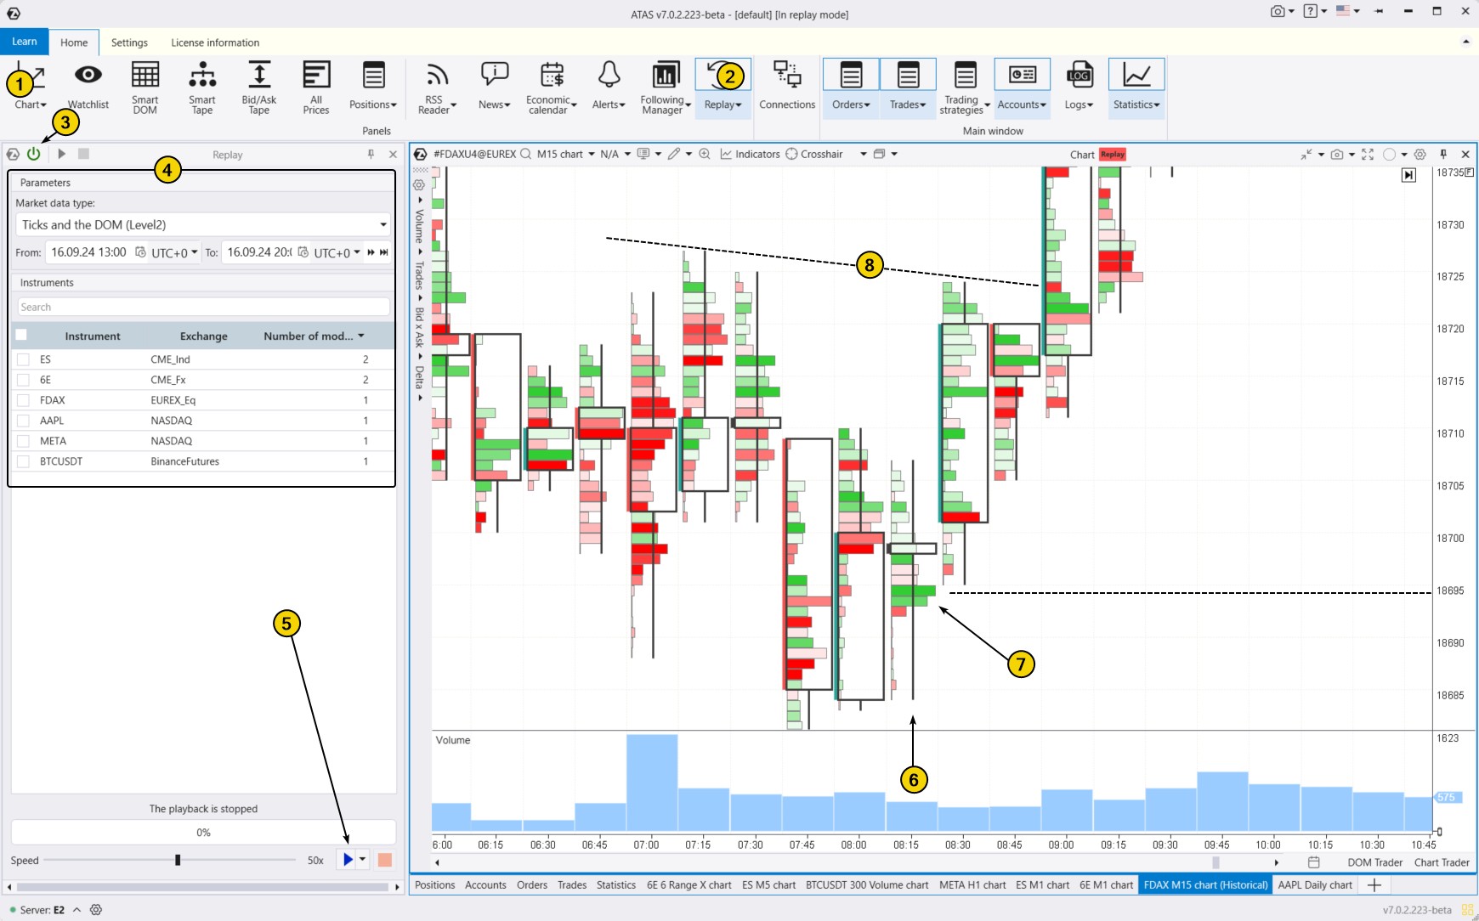Open License information
The height and width of the screenshot is (921, 1479).
215,42
